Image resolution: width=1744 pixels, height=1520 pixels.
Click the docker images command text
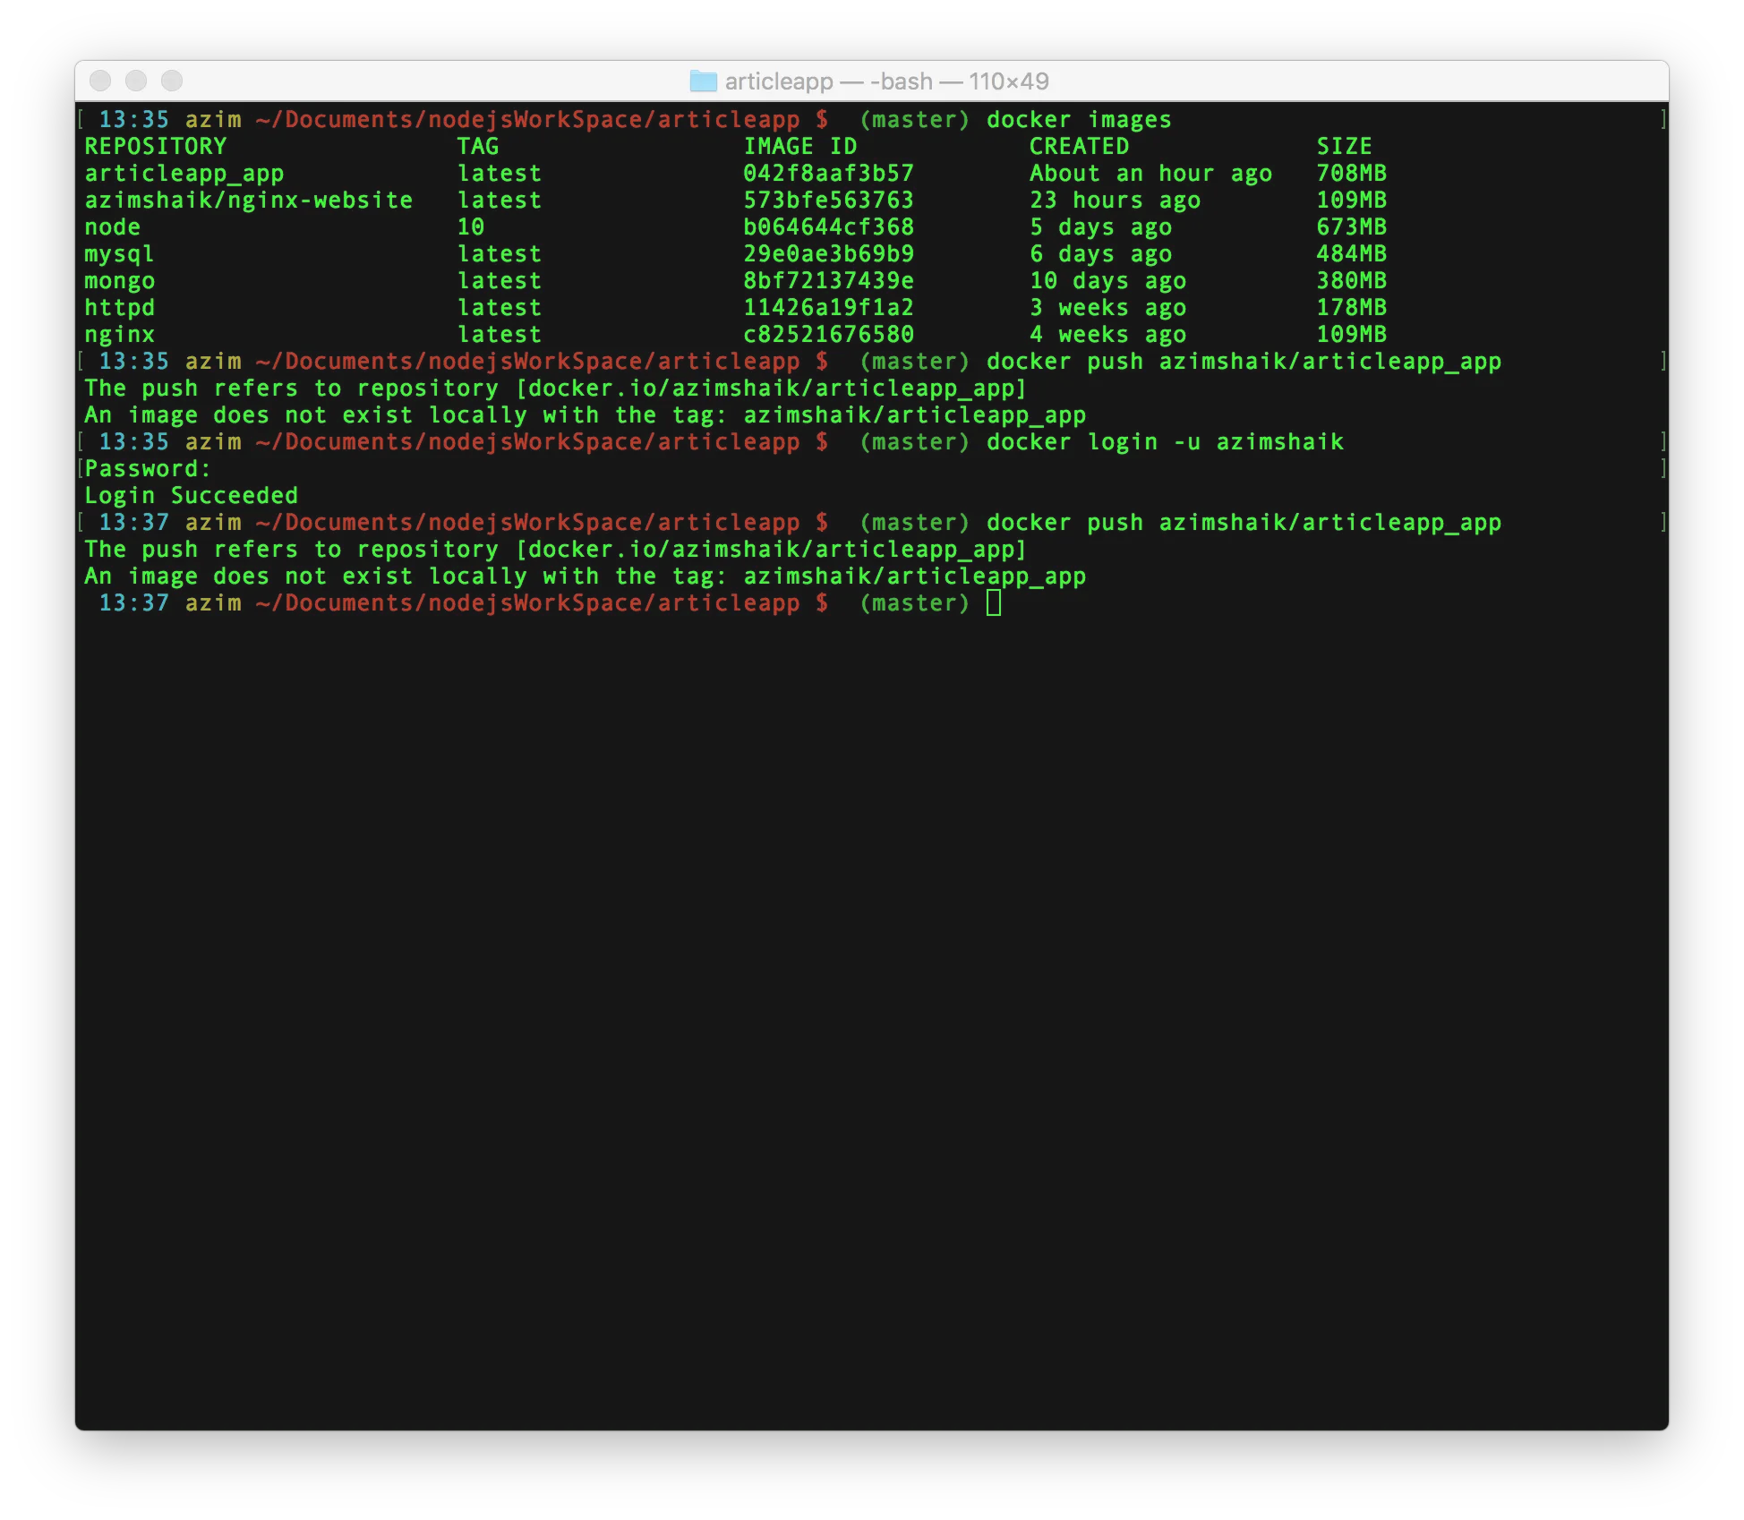[x=1079, y=120]
